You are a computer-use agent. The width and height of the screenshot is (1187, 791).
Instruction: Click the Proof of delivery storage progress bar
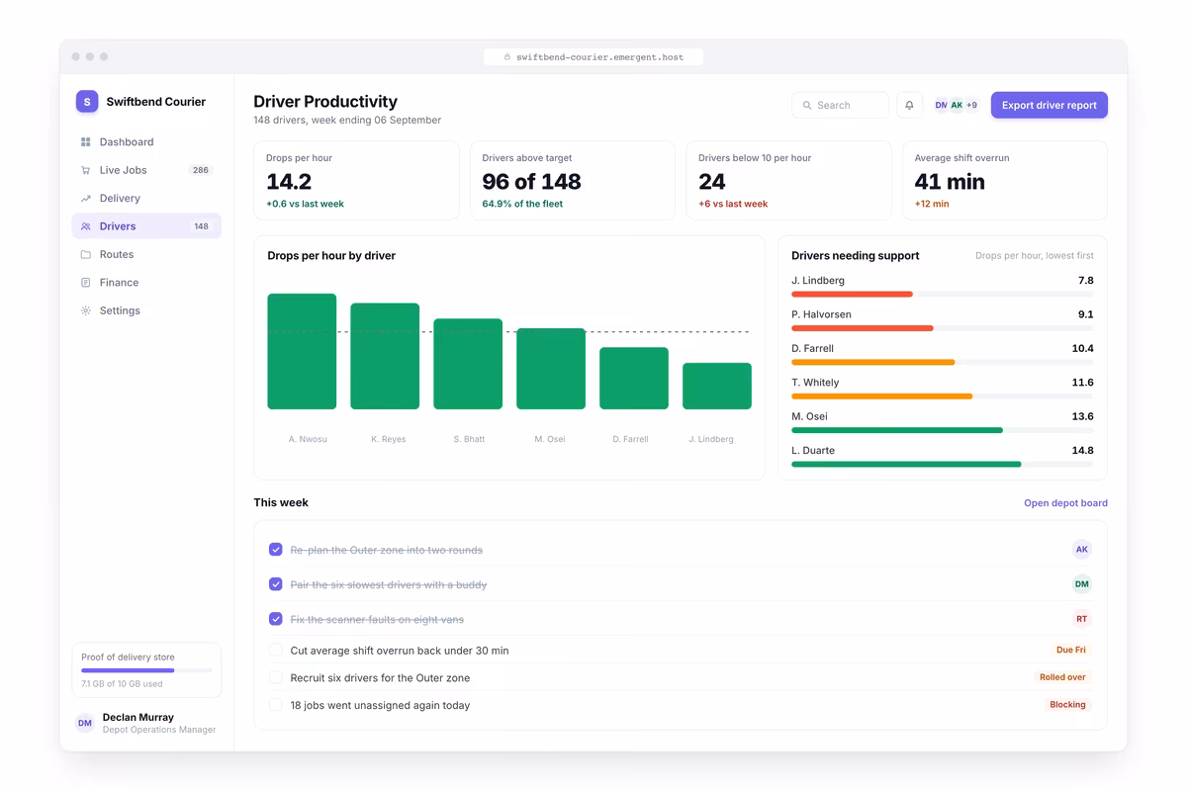(x=146, y=670)
